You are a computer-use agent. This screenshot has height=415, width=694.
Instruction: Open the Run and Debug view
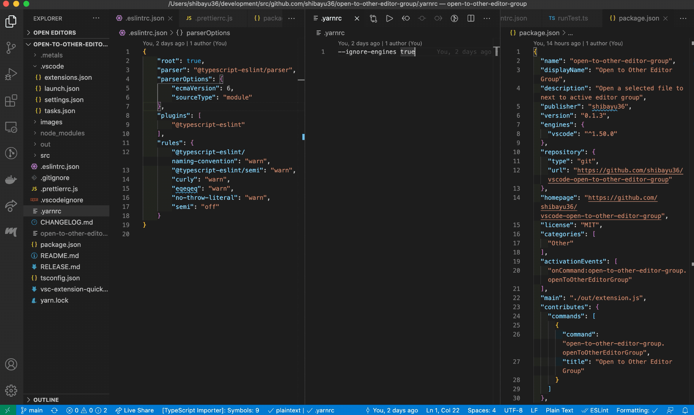[11, 74]
